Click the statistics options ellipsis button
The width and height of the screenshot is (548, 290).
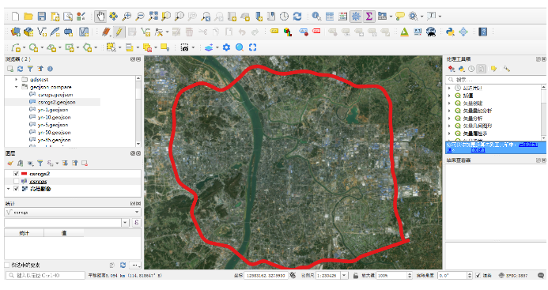tap(135, 265)
